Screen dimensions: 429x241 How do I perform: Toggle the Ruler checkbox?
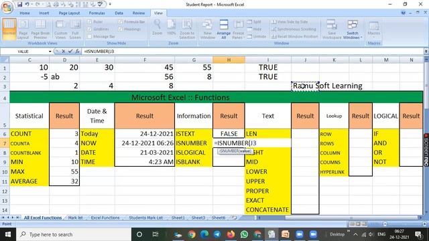(x=89, y=21)
